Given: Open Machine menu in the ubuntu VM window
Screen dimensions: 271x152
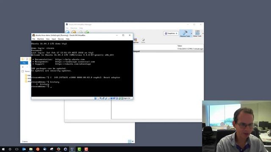Looking at the screenshot, I should pyautogui.click(x=41, y=39).
